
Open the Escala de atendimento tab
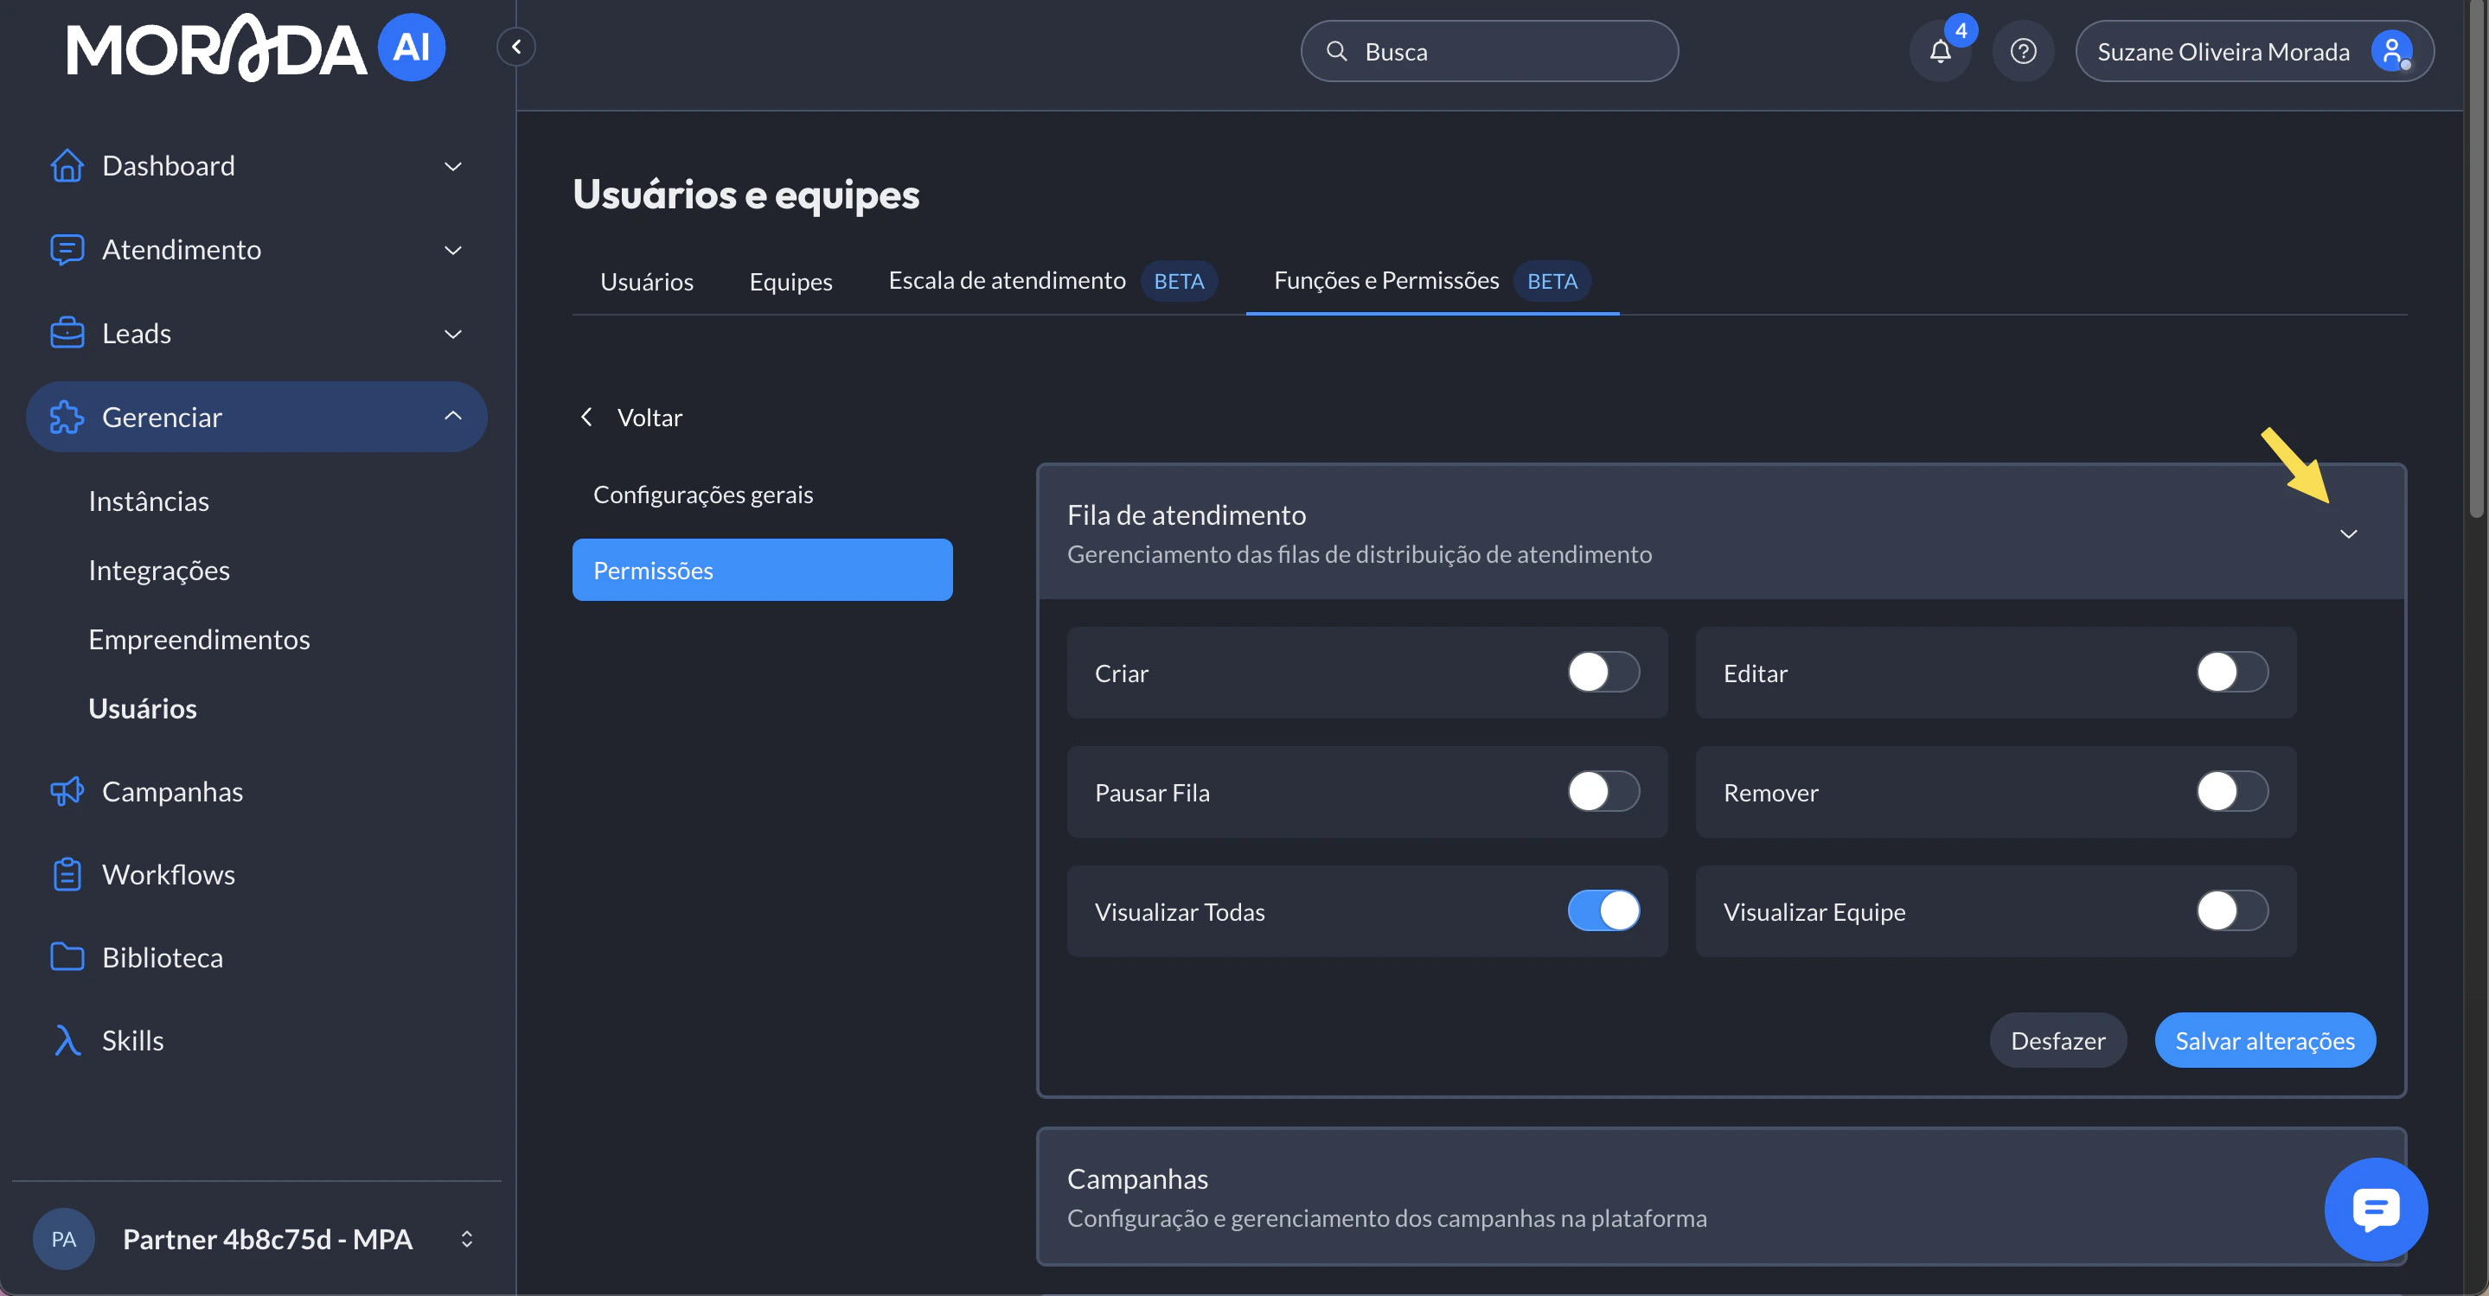[x=1007, y=280]
